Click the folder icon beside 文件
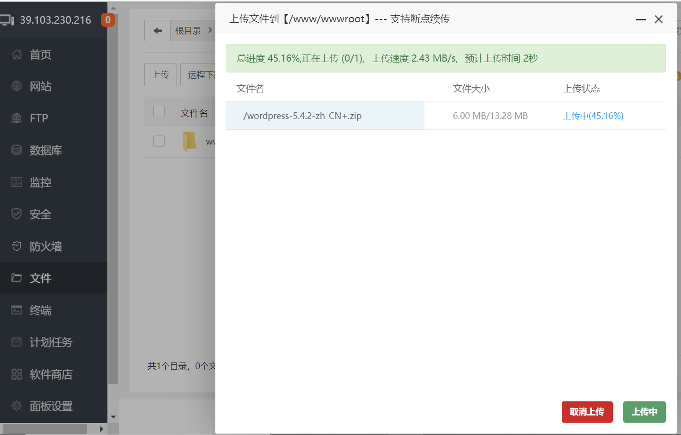Screen dimensions: 681x435 [x=17, y=278]
